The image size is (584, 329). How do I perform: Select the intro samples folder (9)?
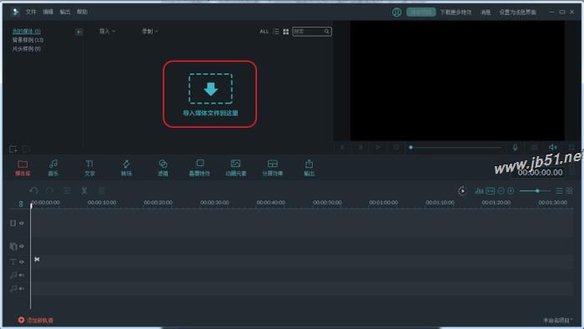pyautogui.click(x=27, y=48)
